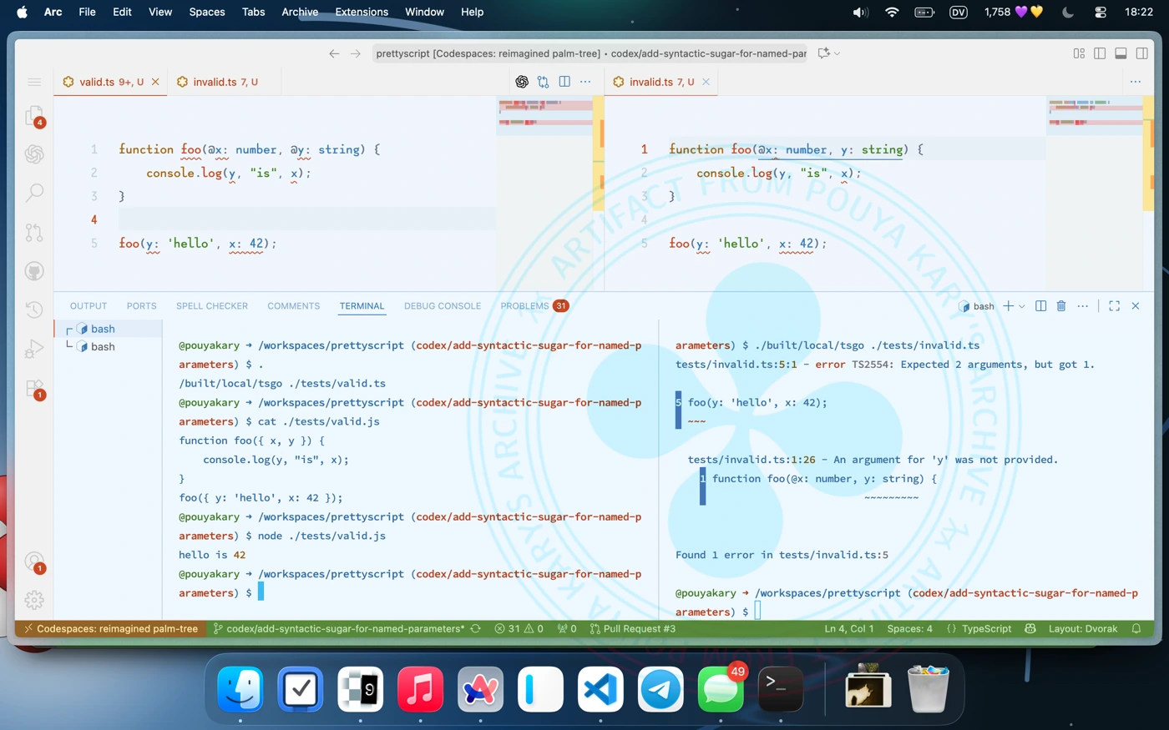Kill terminal with the trash icon
Screen dimensions: 1169x730
tap(1061, 306)
